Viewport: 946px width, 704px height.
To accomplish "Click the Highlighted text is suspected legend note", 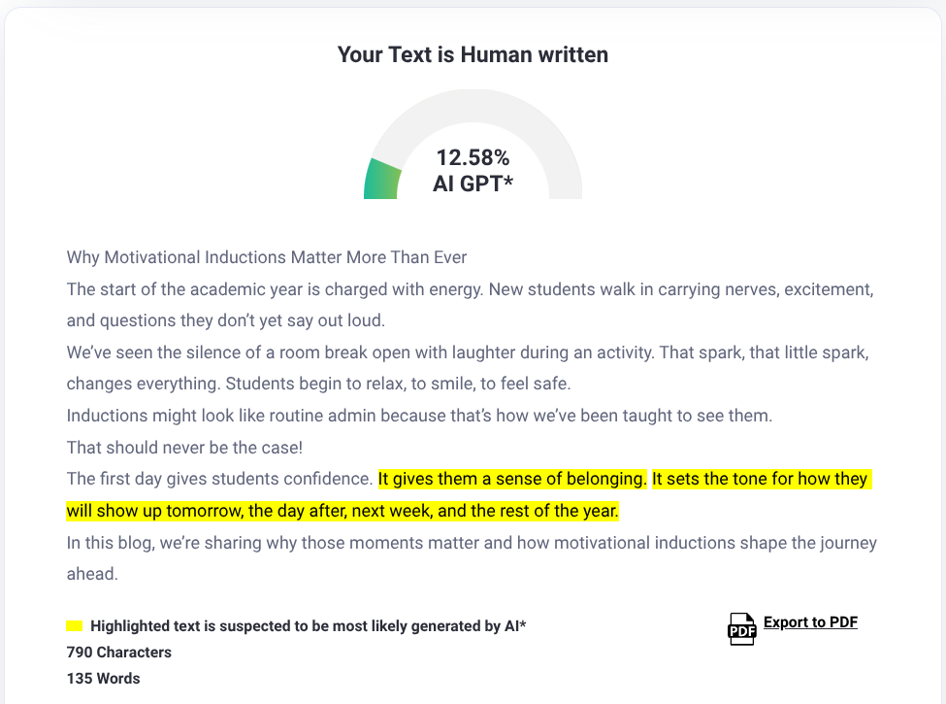I will [308, 626].
